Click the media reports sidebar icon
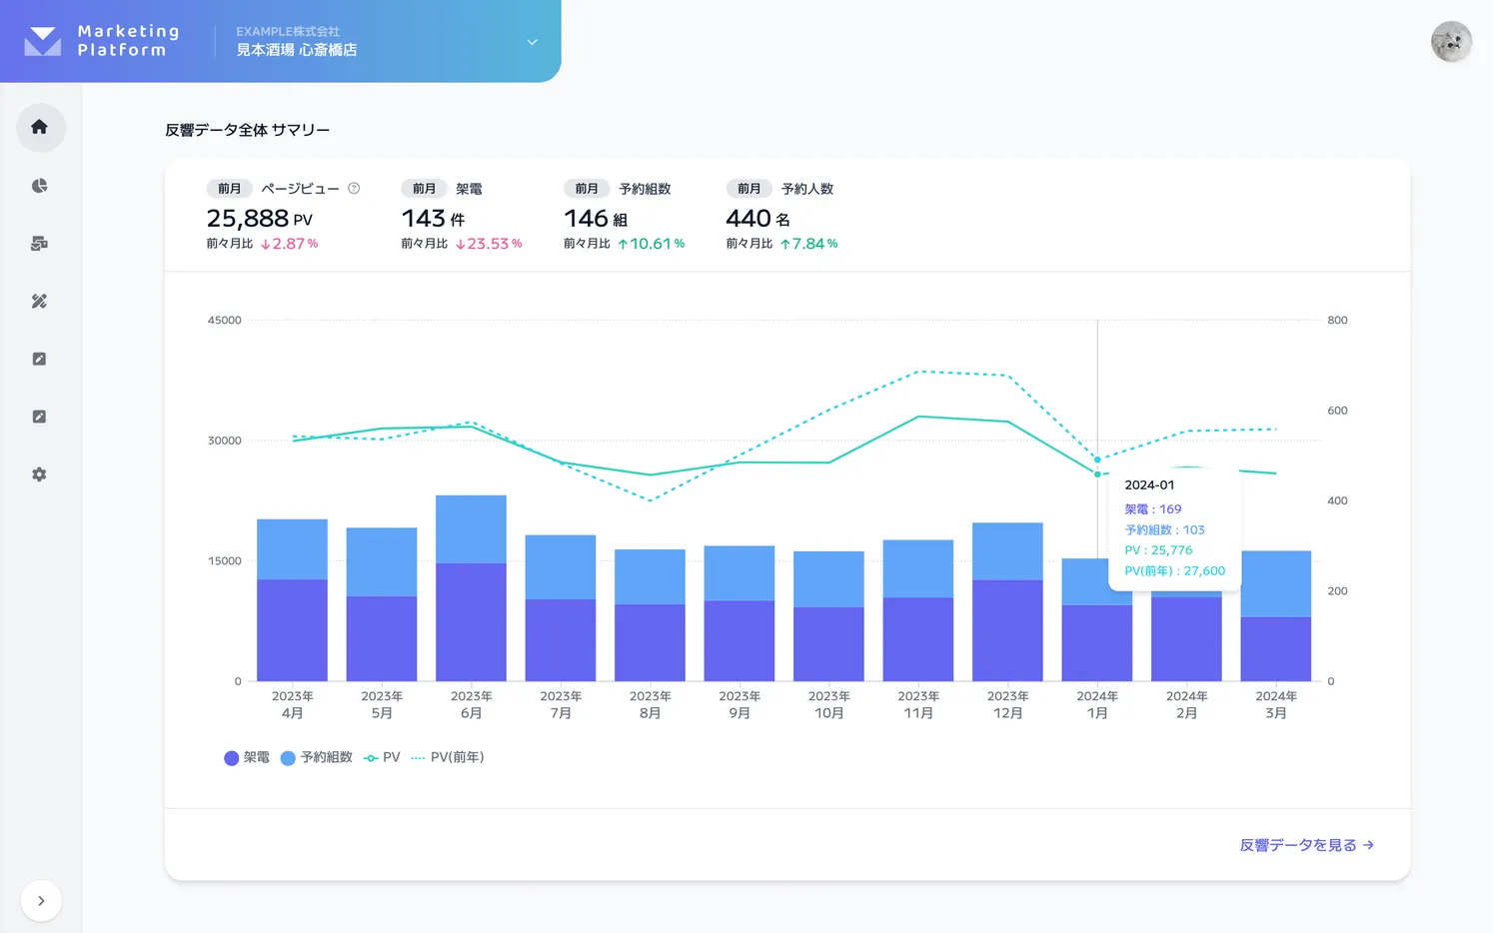 [39, 243]
